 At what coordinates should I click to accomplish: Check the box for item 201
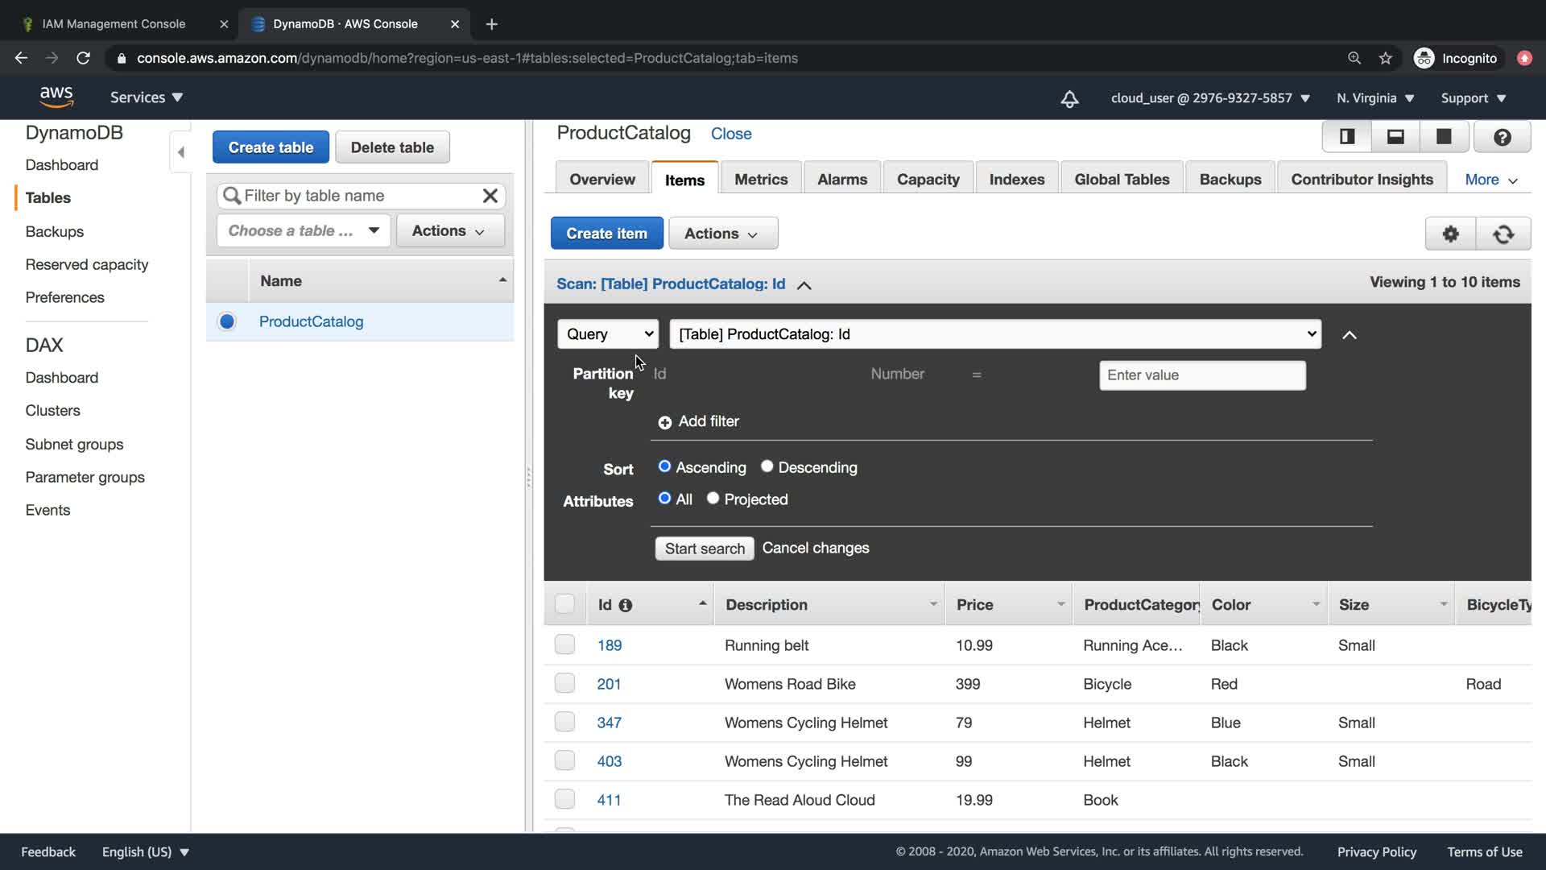point(564,683)
